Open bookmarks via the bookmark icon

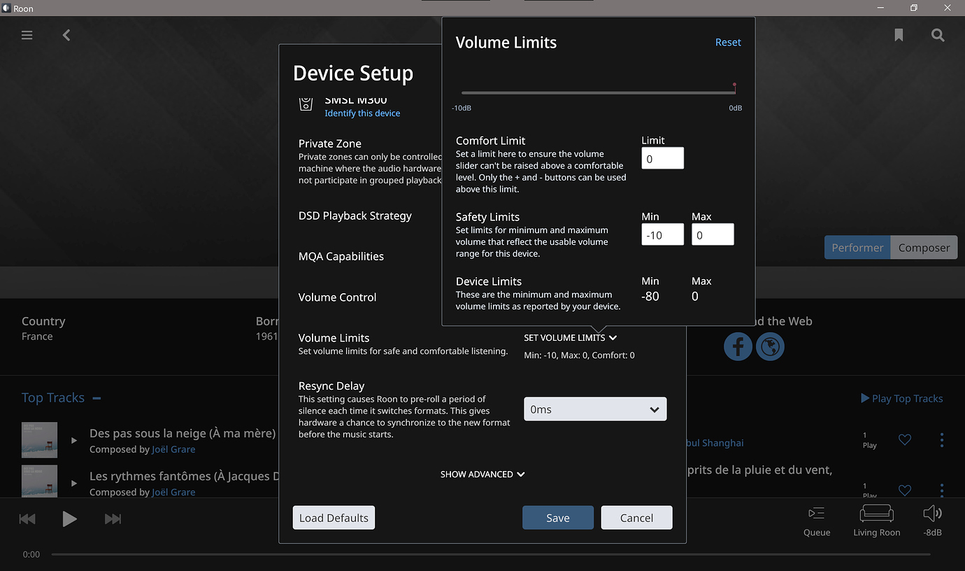click(x=899, y=35)
